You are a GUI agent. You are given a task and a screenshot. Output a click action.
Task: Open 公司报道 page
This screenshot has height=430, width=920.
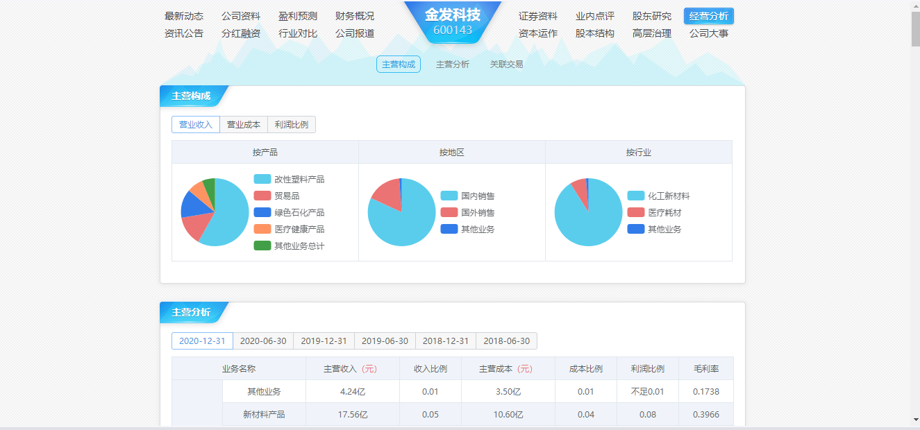355,33
